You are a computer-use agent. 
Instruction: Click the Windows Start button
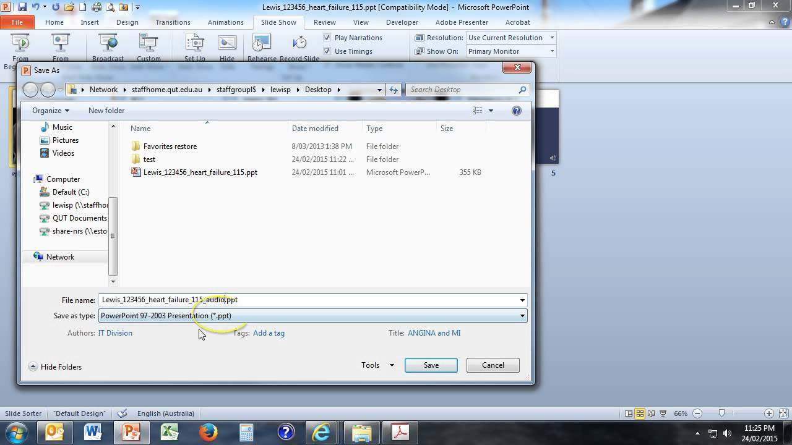(16, 432)
